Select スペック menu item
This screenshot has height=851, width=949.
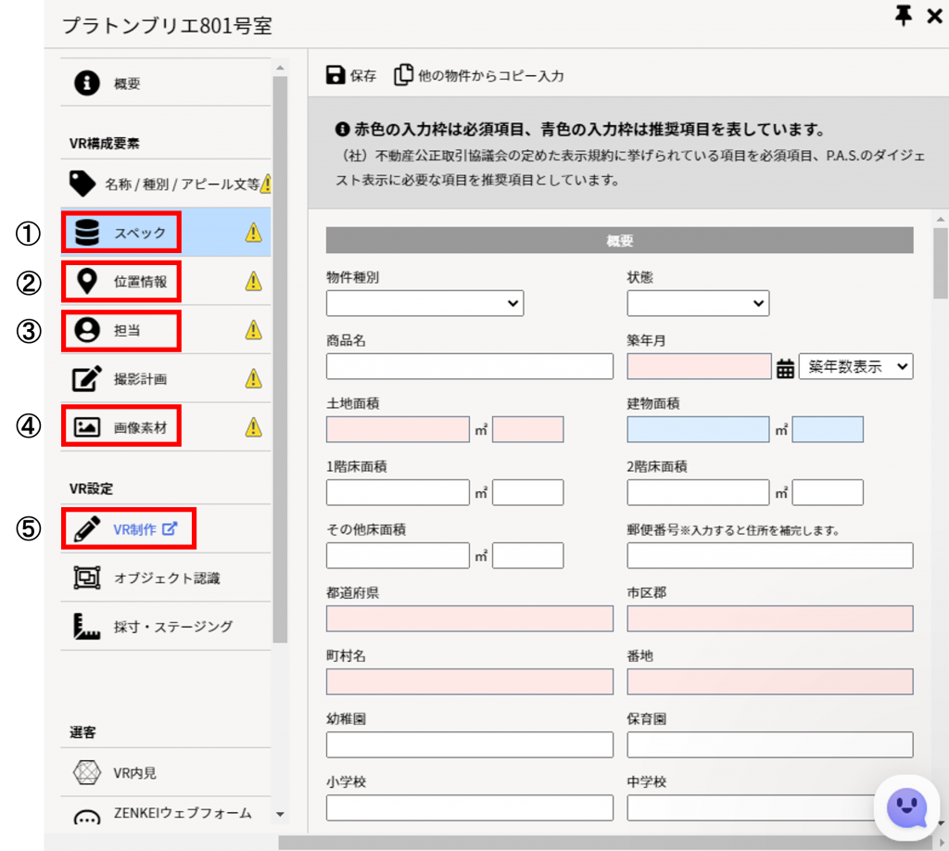tap(165, 233)
